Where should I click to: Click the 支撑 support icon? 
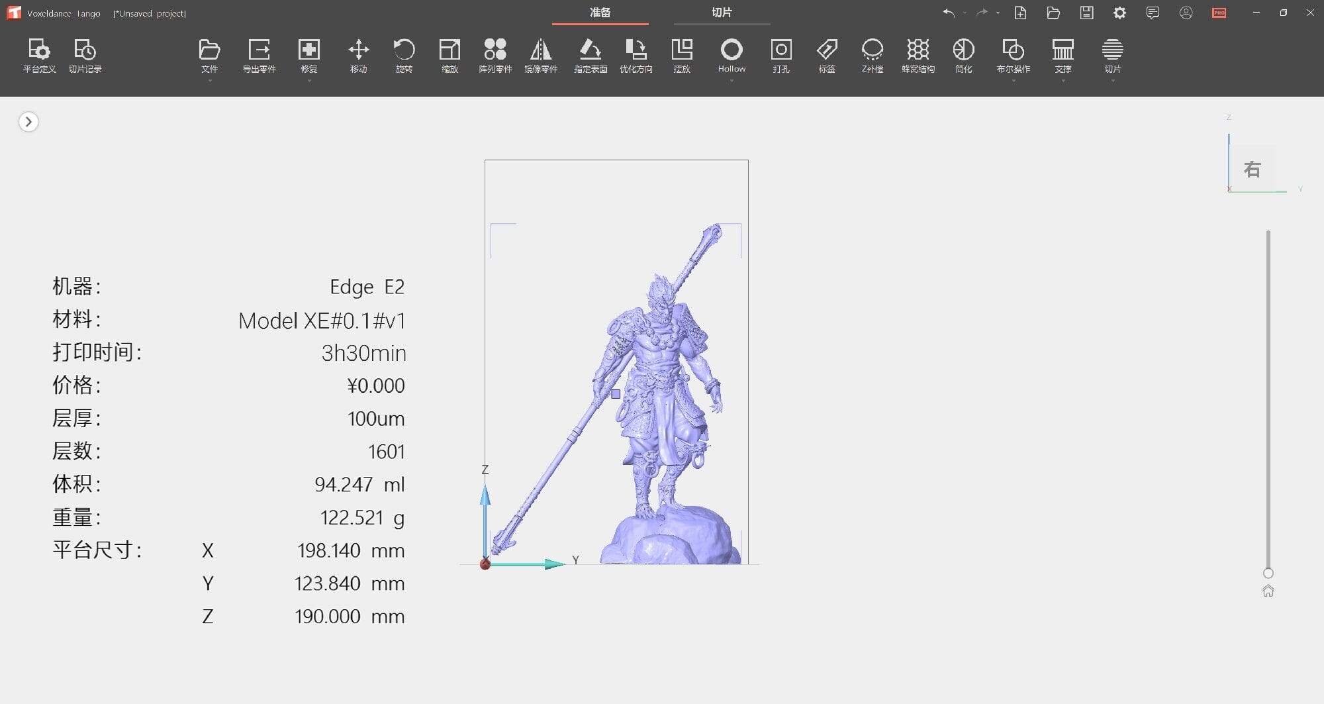coord(1063,50)
